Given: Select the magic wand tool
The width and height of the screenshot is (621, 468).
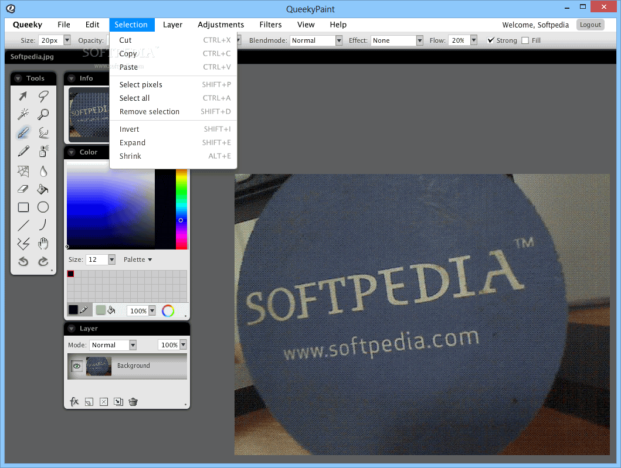Looking at the screenshot, I should point(23,114).
